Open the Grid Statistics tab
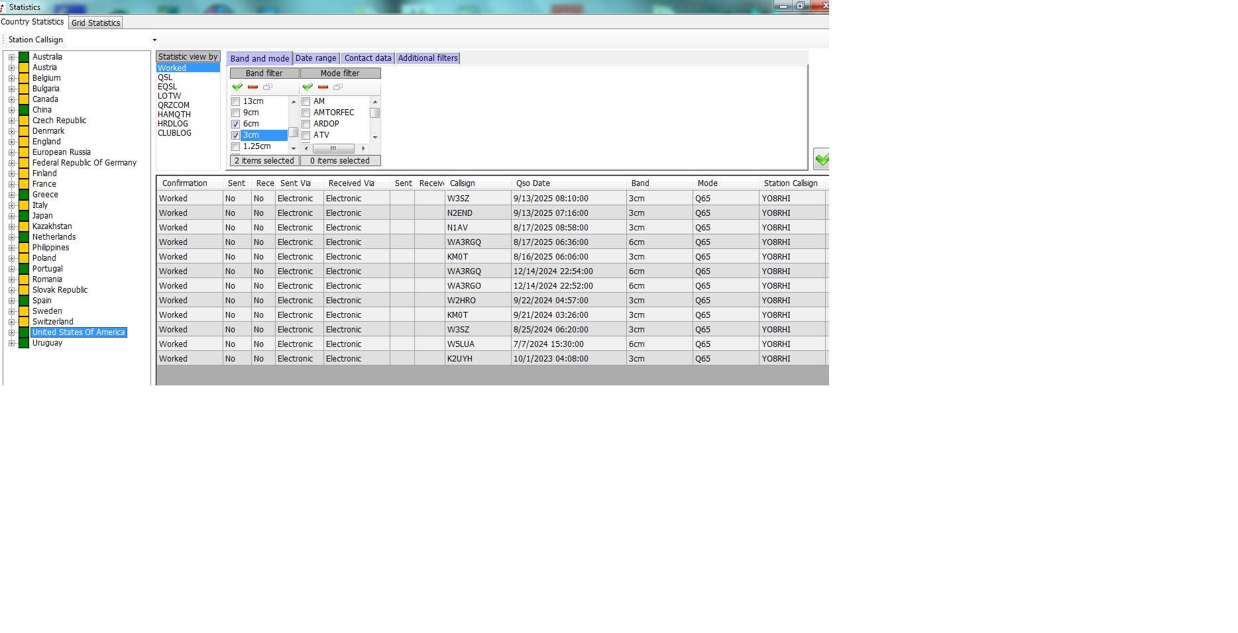This screenshot has width=1238, height=633. (x=95, y=23)
